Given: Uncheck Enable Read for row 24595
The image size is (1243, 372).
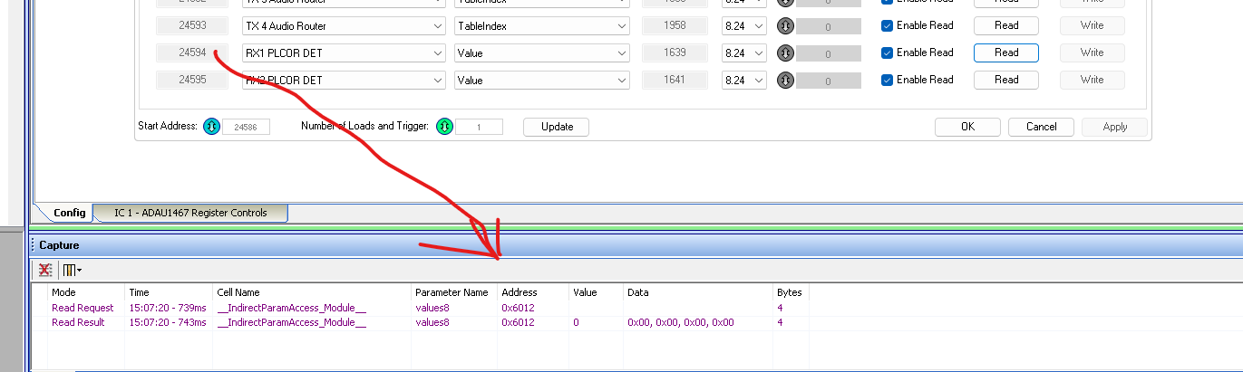Looking at the screenshot, I should [x=888, y=80].
